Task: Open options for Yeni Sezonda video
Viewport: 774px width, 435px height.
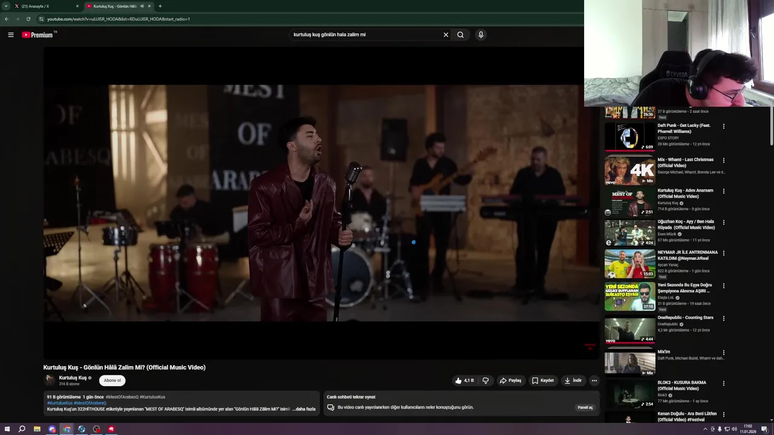Action: point(724,286)
